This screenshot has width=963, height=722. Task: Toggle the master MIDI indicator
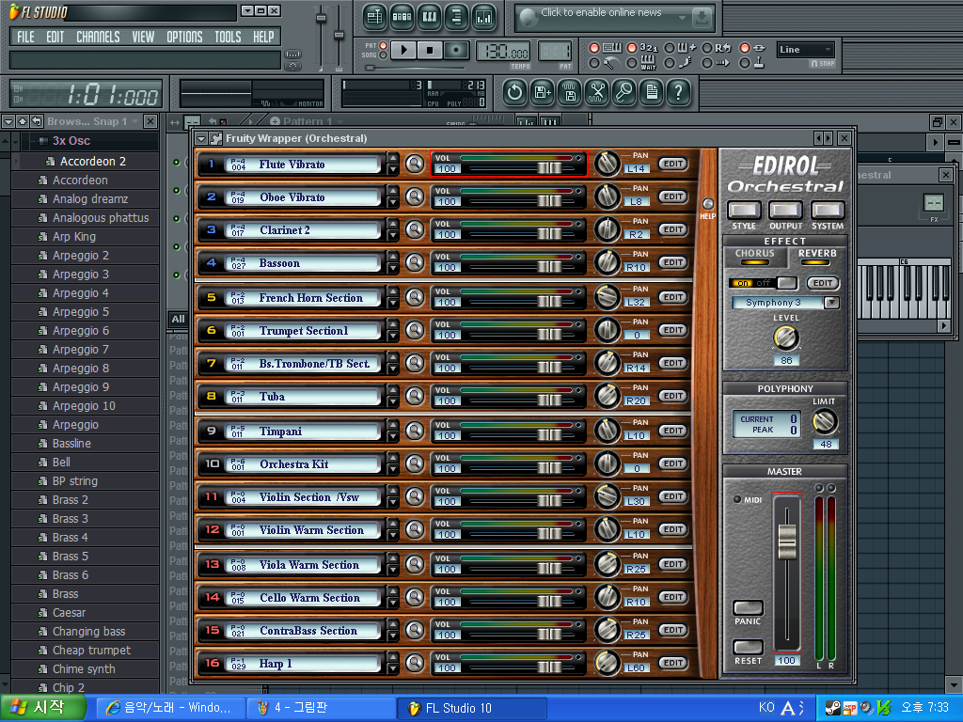(737, 500)
